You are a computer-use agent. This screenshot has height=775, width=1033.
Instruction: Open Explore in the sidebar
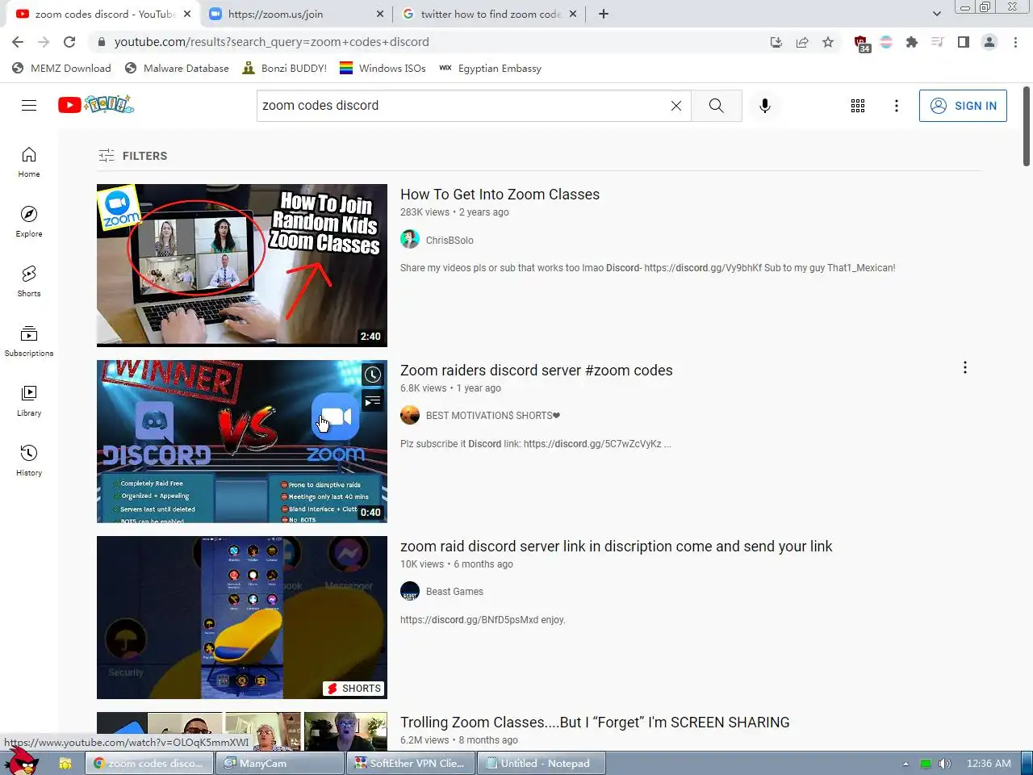tap(29, 222)
